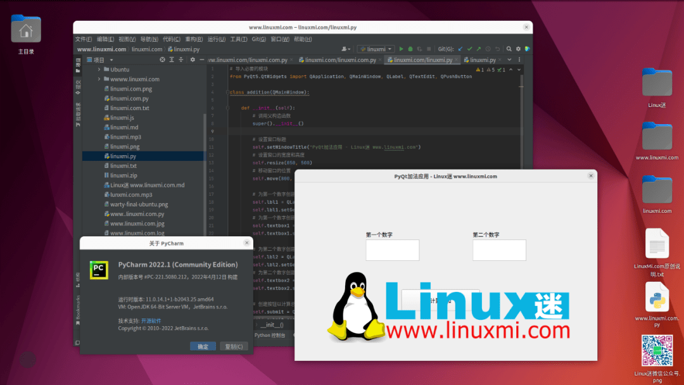Push commits using the green arrow icon
This screenshot has width=684, height=385.
479,49
